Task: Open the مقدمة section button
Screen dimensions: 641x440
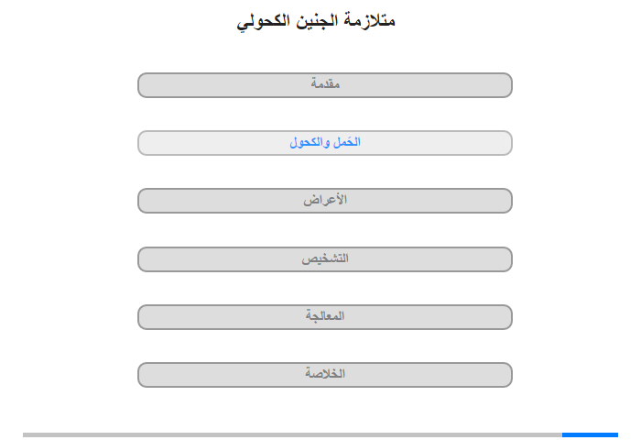Action: (x=325, y=85)
